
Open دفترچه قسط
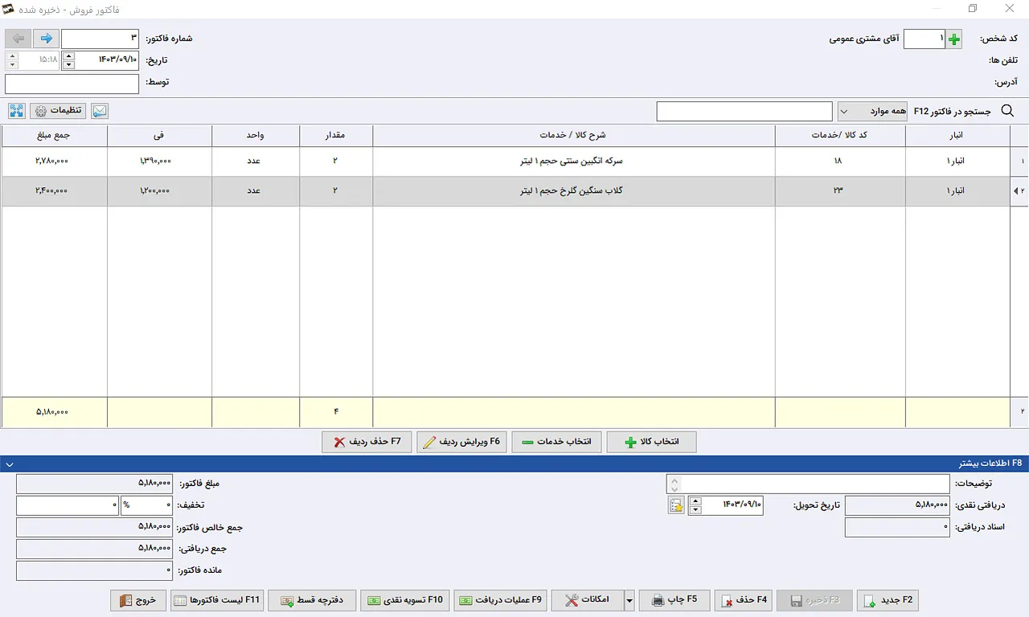tap(312, 600)
